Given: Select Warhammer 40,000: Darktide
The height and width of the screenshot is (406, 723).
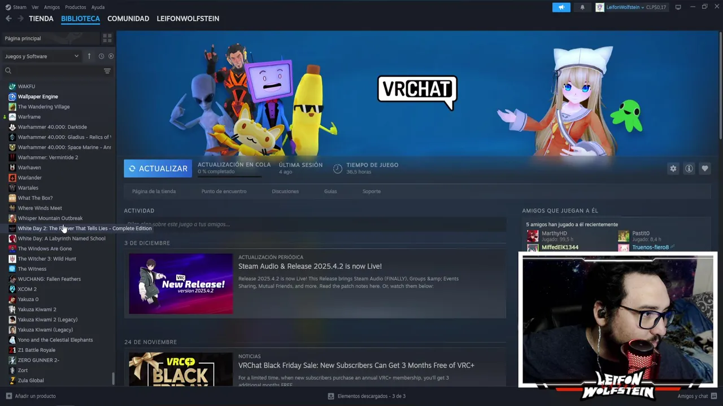Looking at the screenshot, I should click(53, 127).
